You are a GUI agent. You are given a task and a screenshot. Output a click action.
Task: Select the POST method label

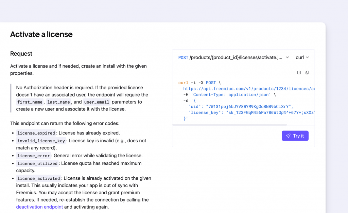[x=183, y=57]
